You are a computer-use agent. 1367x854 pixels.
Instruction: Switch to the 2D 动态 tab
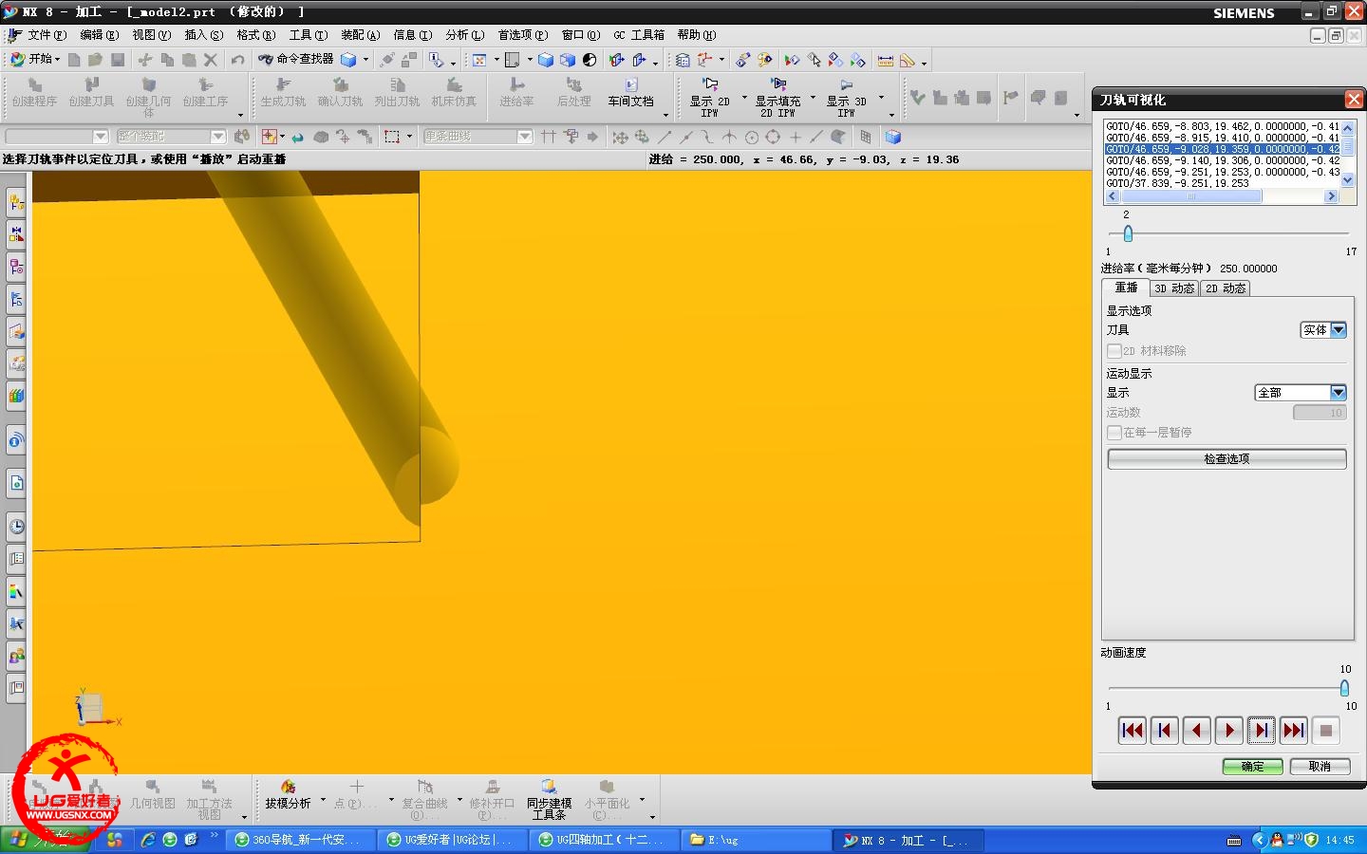point(1226,288)
